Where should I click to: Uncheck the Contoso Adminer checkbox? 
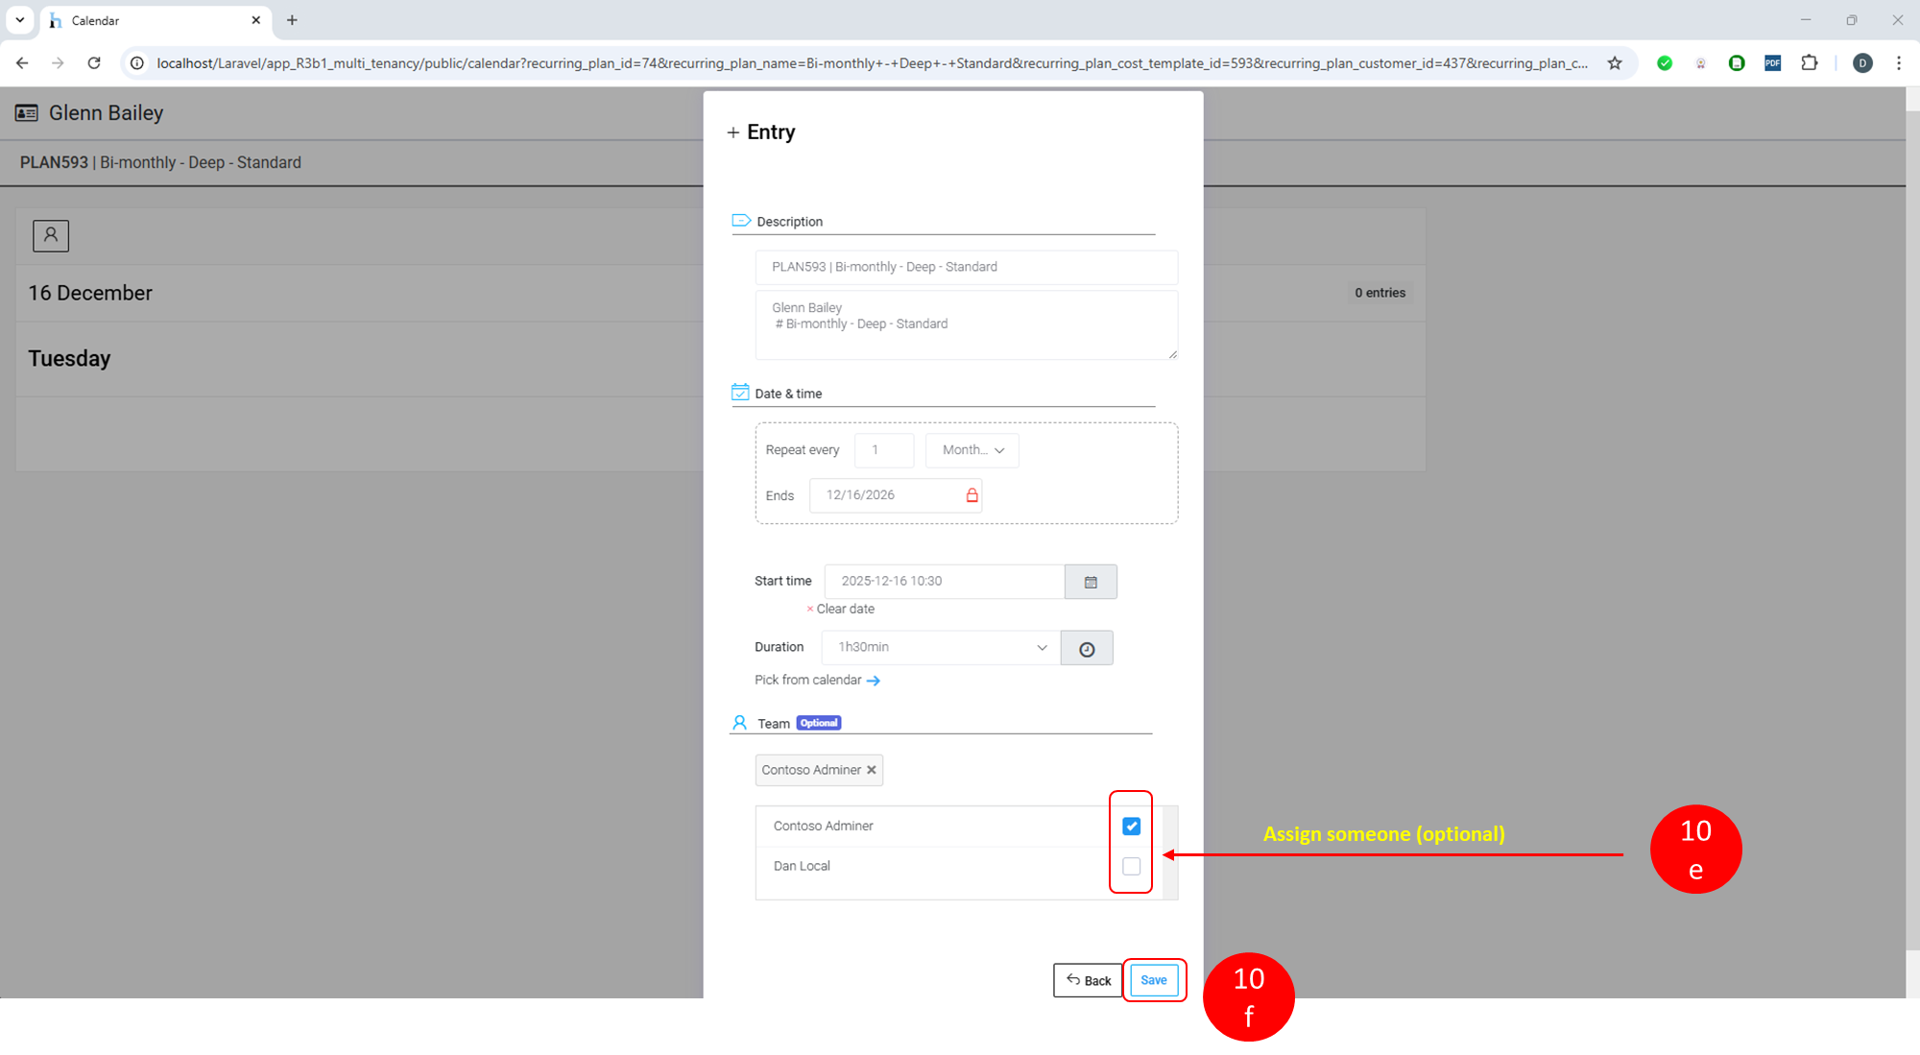[x=1131, y=827]
